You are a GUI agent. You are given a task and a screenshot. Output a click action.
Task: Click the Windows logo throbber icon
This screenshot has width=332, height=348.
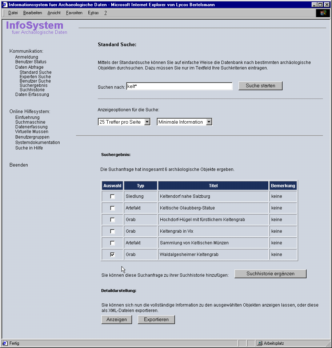click(323, 13)
